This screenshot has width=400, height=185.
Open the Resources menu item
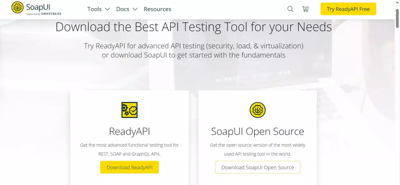coord(157,9)
